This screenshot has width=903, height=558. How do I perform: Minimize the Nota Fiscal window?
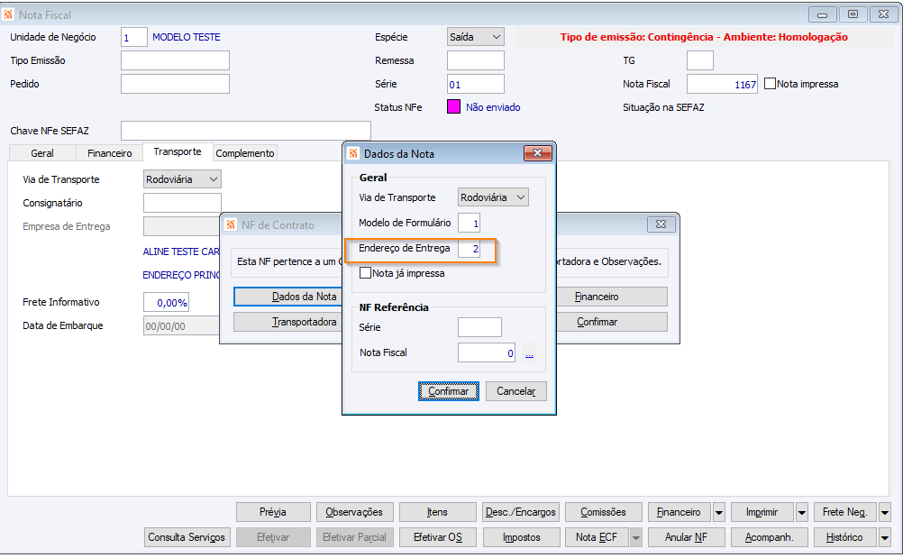pos(823,14)
